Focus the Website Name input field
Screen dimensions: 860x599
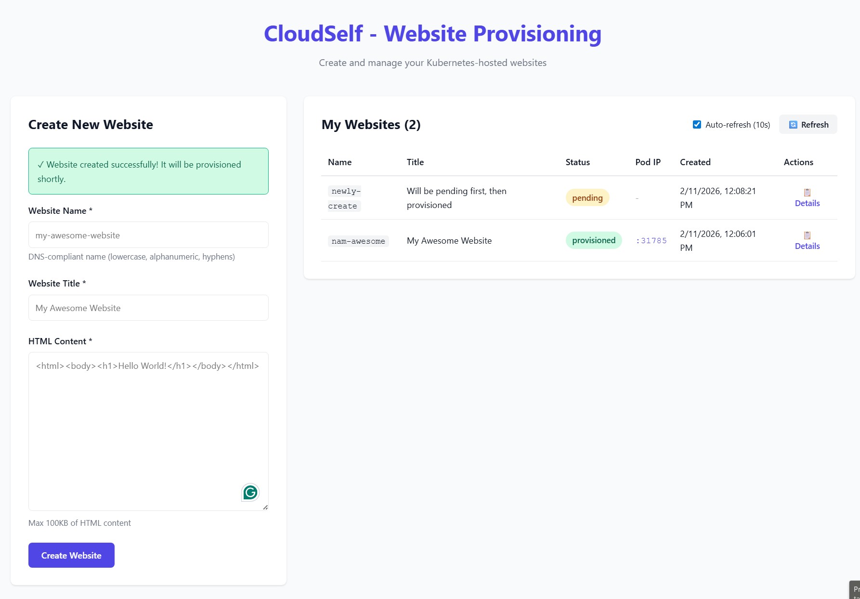[x=148, y=235]
